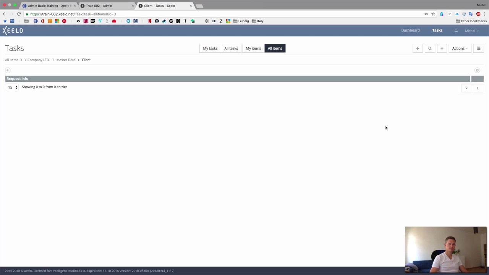Go back using the Tasks toolbar arrow button
This screenshot has width=489, height=275.
[418, 49]
